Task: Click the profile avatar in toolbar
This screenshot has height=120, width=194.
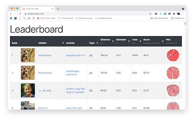Action: (x=178, y=14)
